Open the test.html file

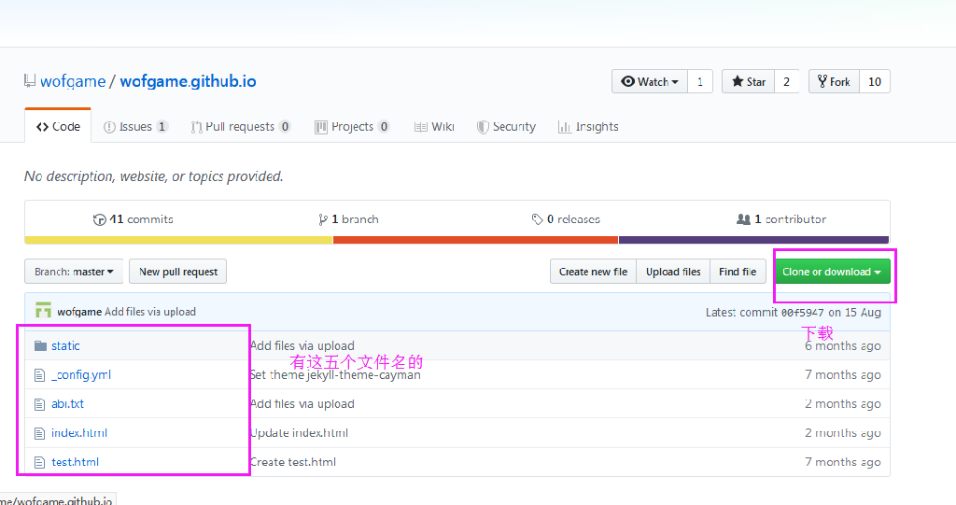[75, 462]
